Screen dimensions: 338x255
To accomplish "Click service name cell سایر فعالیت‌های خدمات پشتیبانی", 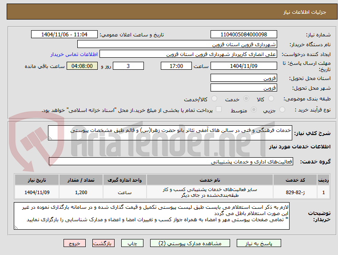I will [x=210, y=192].
